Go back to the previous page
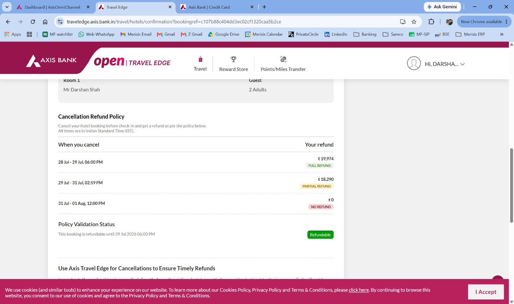This screenshot has width=514, height=304. point(9,21)
